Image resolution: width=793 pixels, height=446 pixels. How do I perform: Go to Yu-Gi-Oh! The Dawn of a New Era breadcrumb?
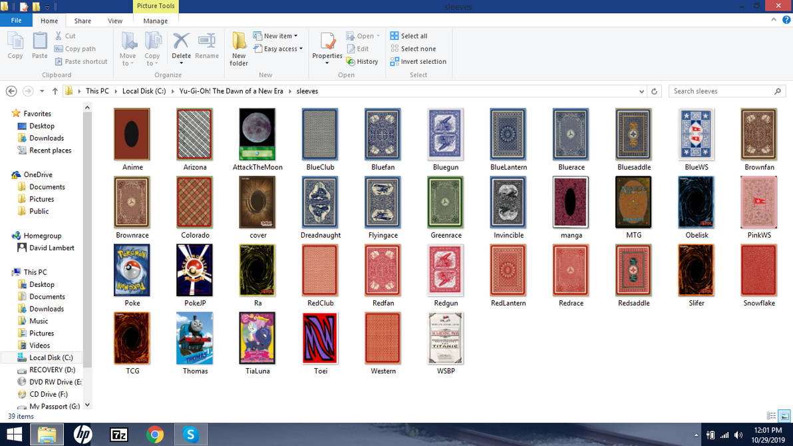[x=231, y=91]
